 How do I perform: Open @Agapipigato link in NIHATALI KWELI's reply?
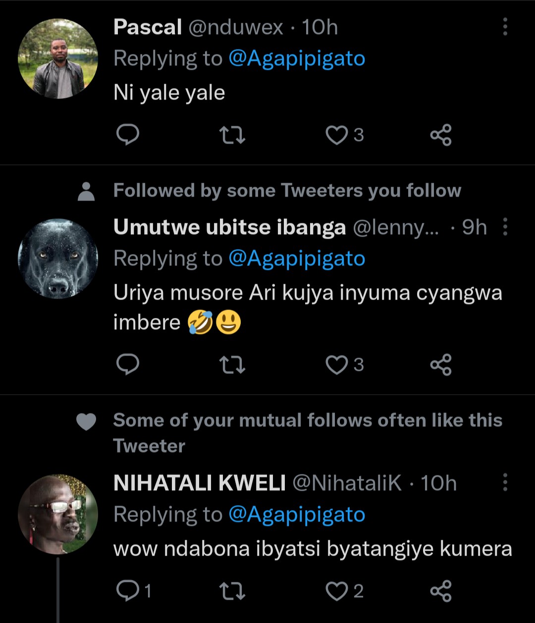(297, 515)
